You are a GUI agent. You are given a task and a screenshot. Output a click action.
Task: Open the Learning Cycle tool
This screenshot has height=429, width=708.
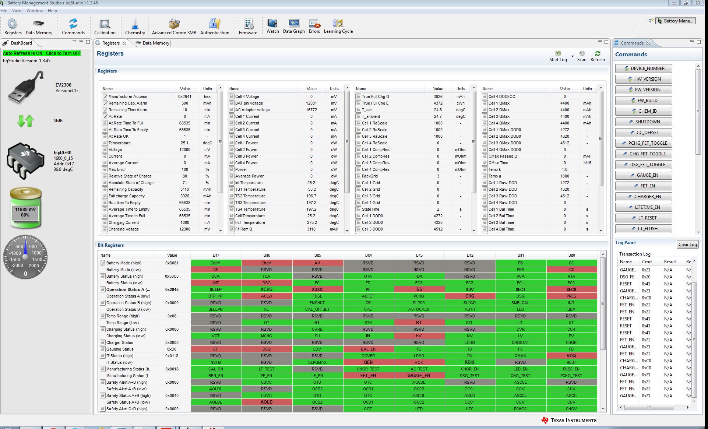point(338,26)
